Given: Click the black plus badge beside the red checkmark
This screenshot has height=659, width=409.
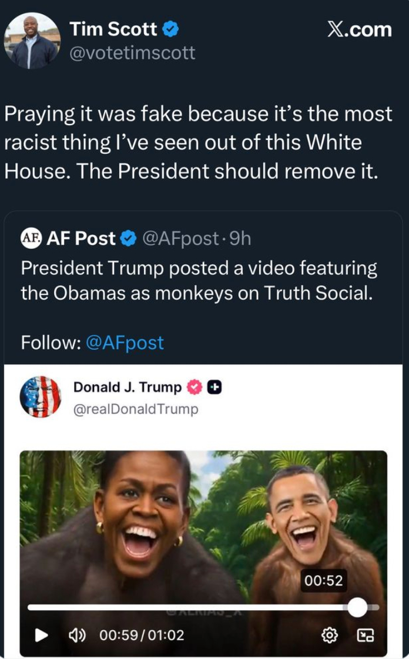Looking at the screenshot, I should (x=215, y=387).
